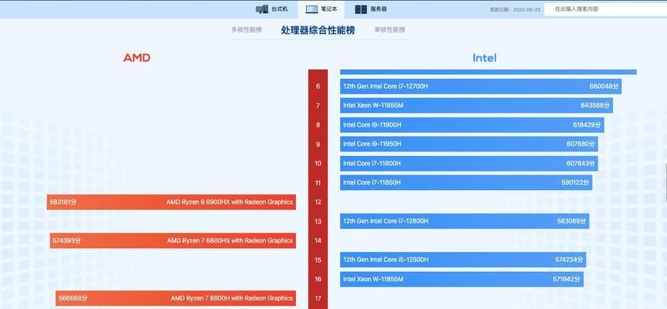
Task: Open the Intel Core i9-11900H entry
Action: pos(471,125)
